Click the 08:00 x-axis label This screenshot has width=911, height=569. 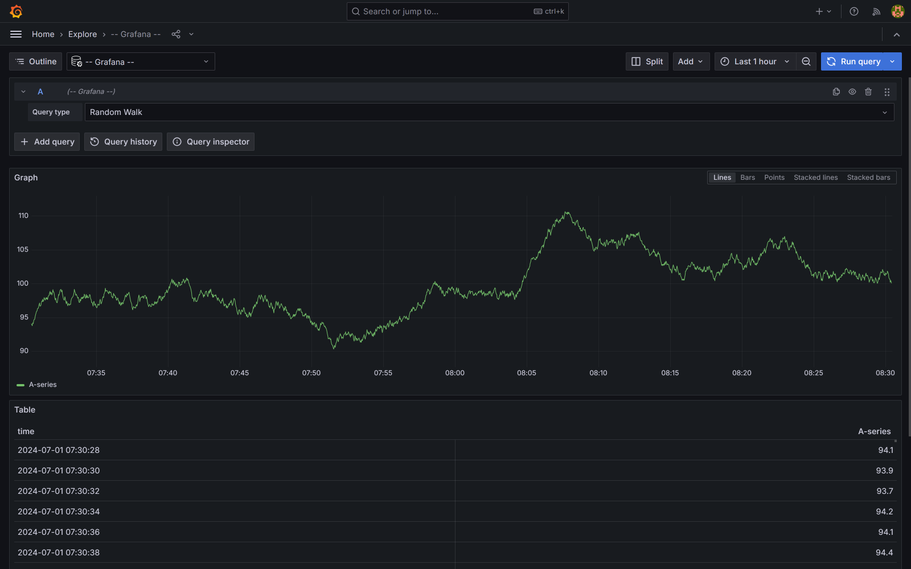click(x=455, y=373)
